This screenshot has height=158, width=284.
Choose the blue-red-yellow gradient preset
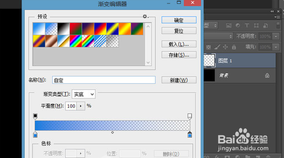pos(100,29)
